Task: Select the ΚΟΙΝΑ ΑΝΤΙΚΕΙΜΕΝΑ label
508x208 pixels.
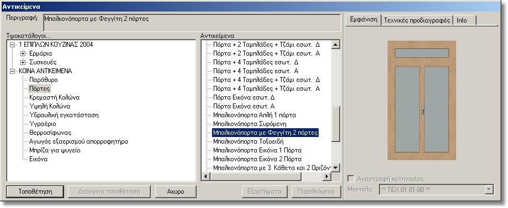Action: coord(45,71)
